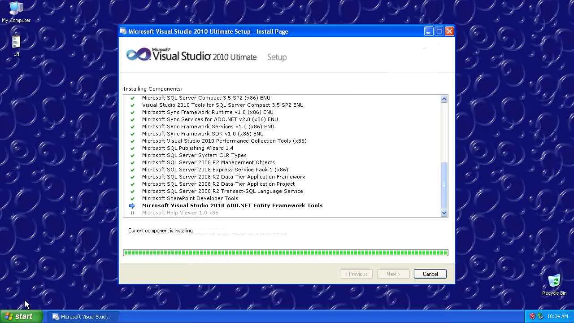The width and height of the screenshot is (574, 323).
Task: Select "SQL Server 2008 R2 Data-Tier Application Framework"
Action: [x=224, y=177]
